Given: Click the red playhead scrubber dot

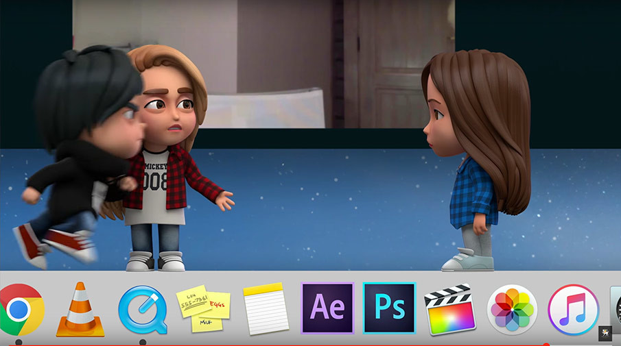Looking at the screenshot, I should [546, 344].
